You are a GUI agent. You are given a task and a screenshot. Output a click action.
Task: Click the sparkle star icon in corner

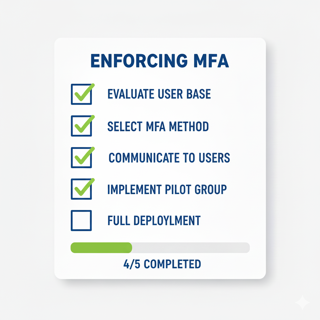302,302
